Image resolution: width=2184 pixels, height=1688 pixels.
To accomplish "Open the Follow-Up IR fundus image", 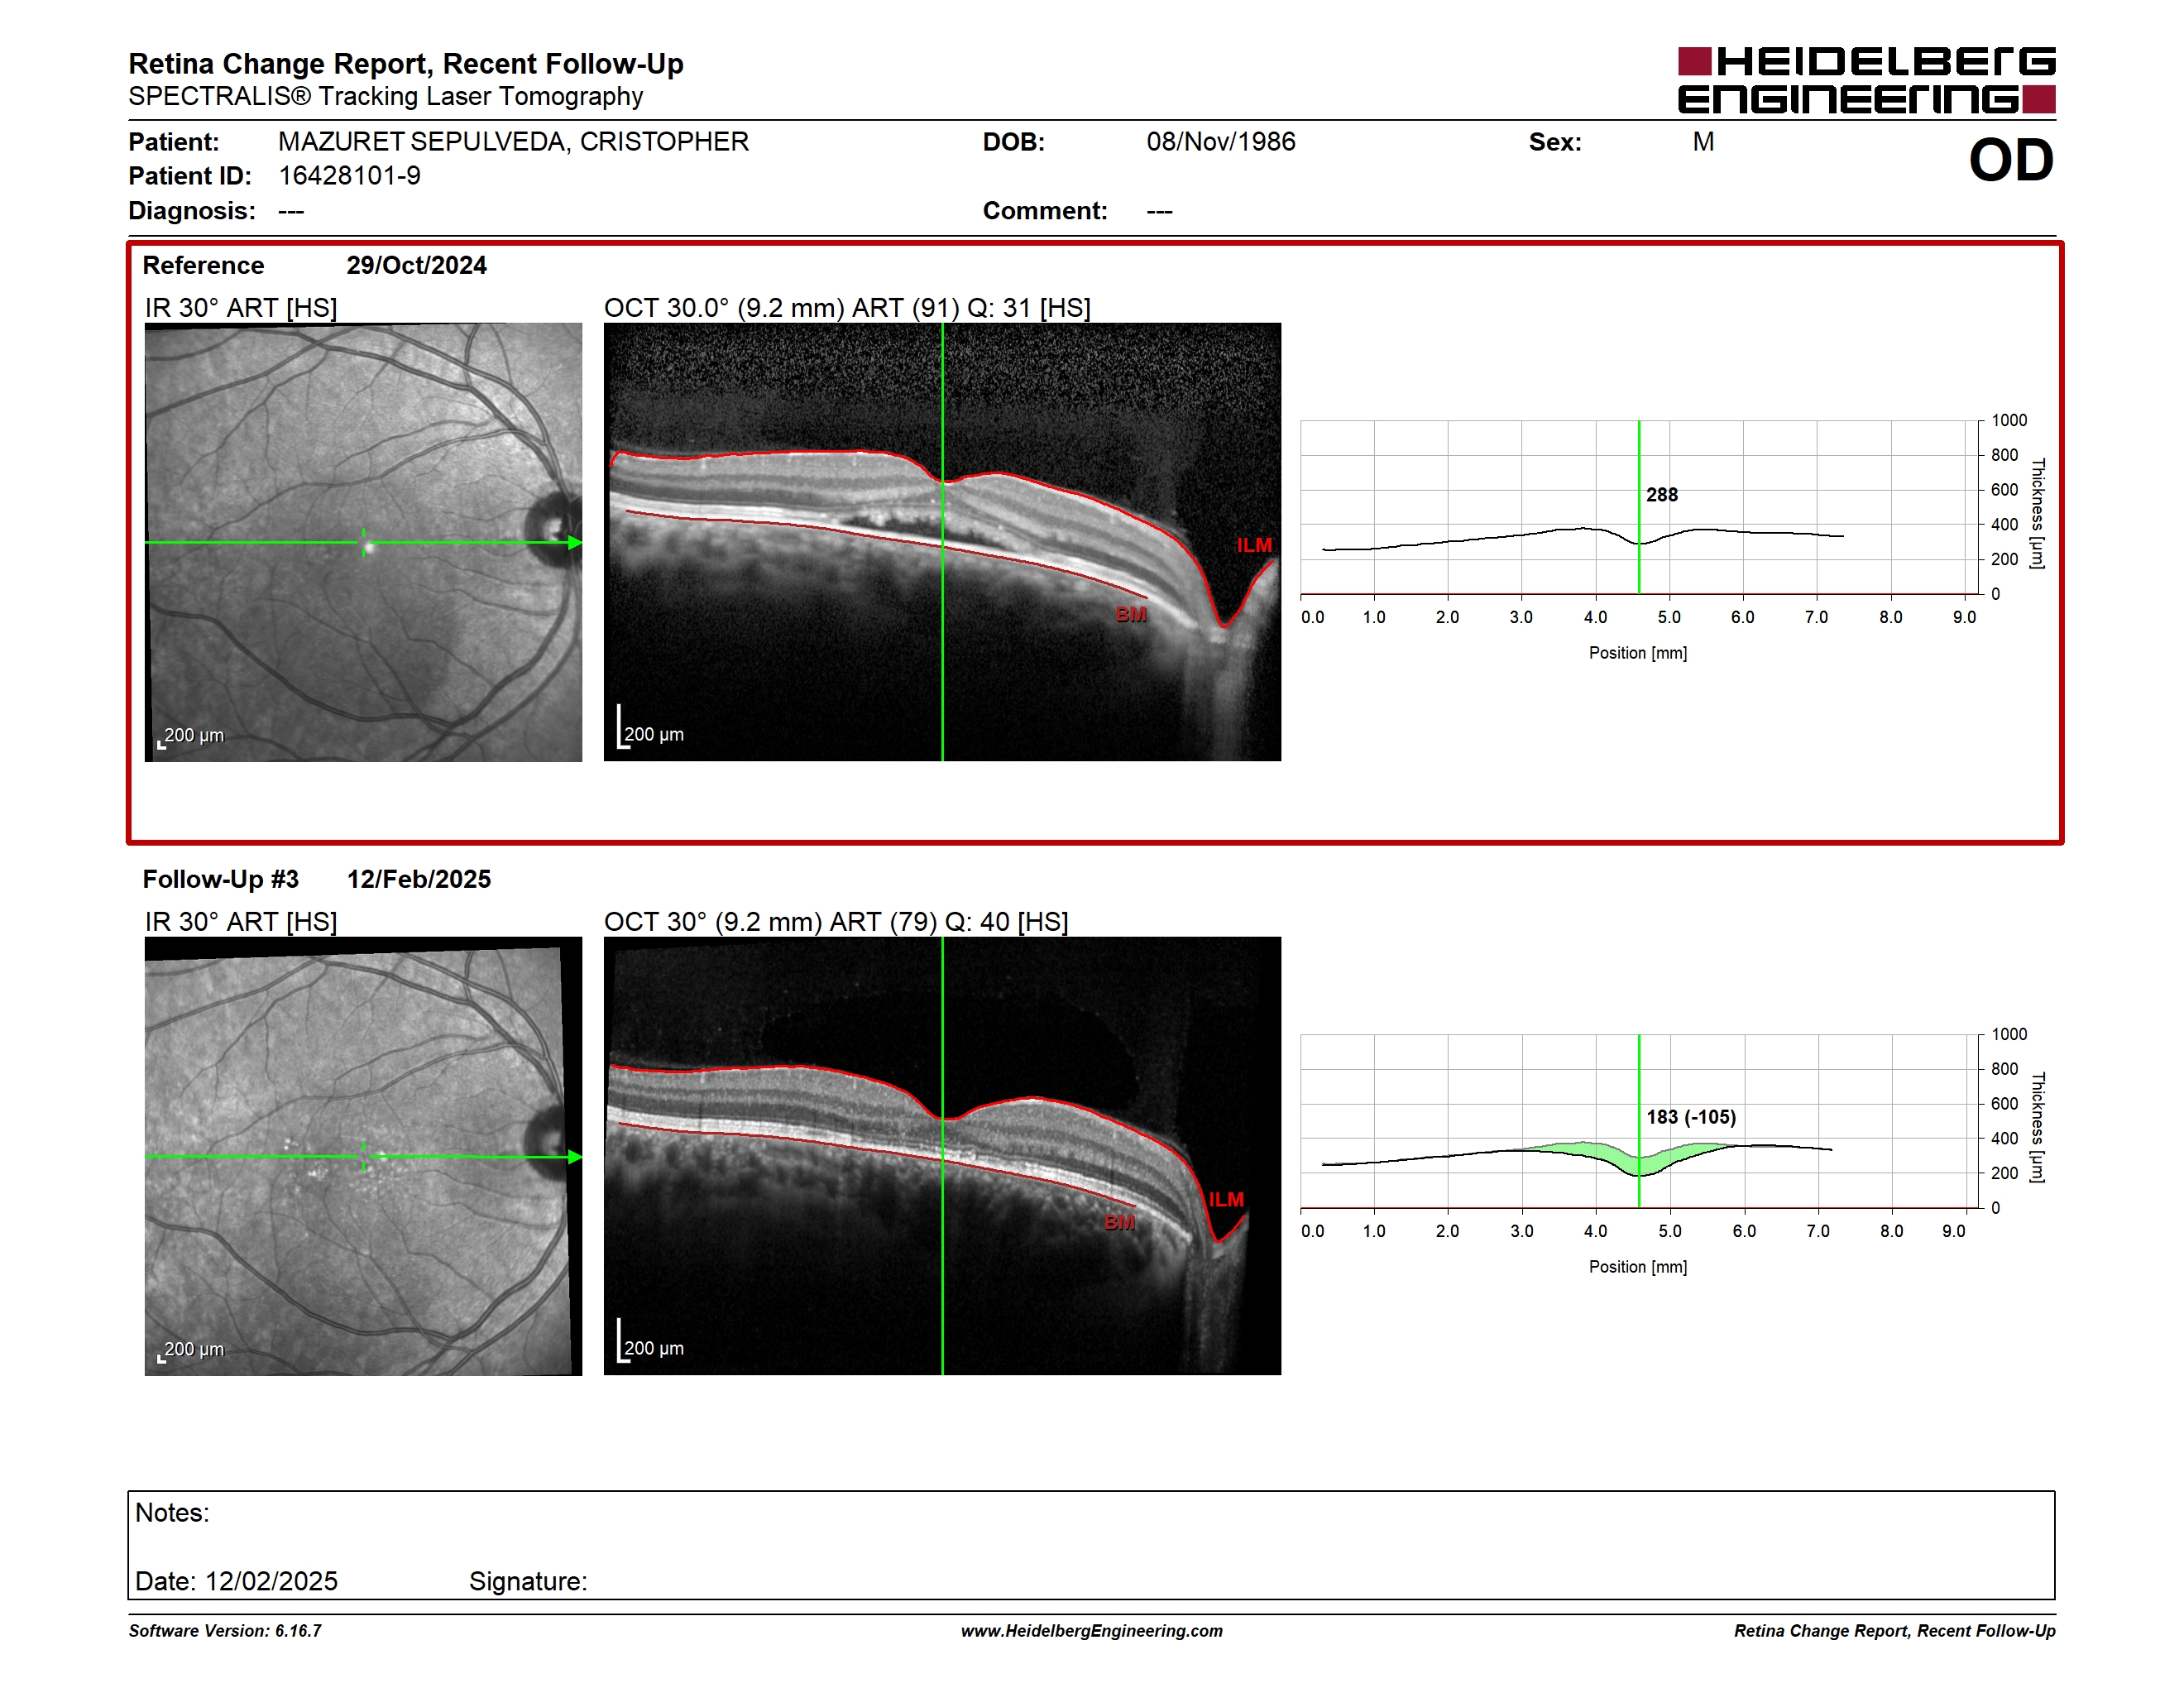I will coord(363,1156).
